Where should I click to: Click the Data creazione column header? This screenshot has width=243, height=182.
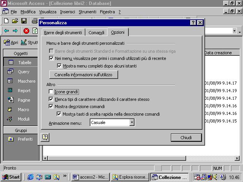(222, 53)
